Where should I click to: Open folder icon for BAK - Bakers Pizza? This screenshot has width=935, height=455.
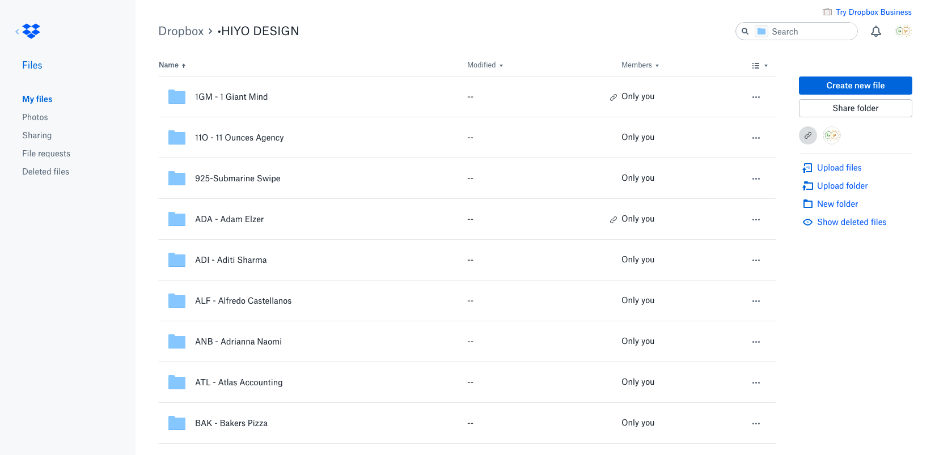(177, 423)
